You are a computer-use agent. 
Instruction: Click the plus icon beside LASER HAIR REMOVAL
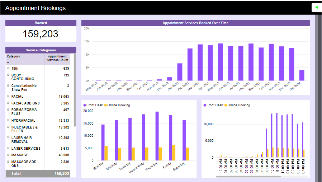[8, 137]
